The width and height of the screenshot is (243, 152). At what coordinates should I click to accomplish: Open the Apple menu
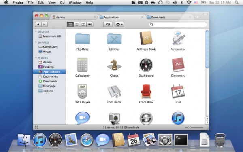(6, 2)
